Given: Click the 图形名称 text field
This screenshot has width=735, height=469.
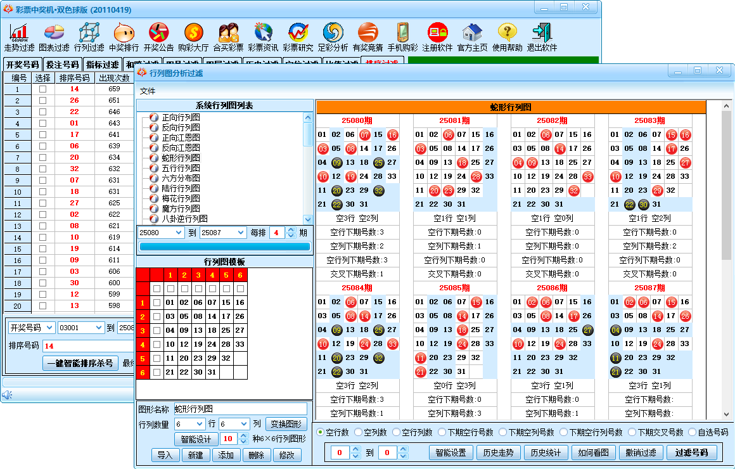Looking at the screenshot, I should (x=240, y=409).
